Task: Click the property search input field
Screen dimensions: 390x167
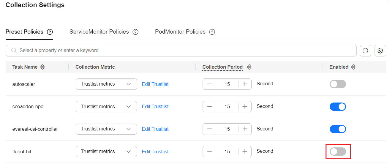Action: click(181, 51)
